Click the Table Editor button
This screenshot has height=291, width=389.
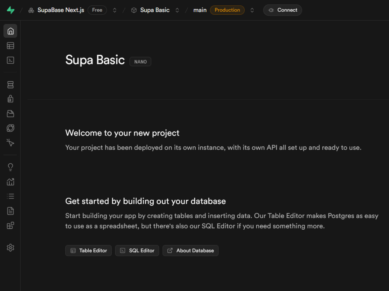(x=88, y=250)
